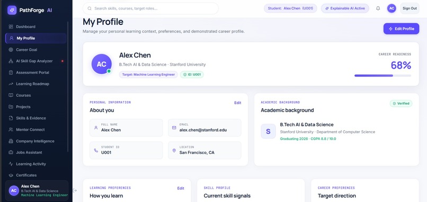Go to Assessment Portal
The width and height of the screenshot is (427, 202).
35,72
